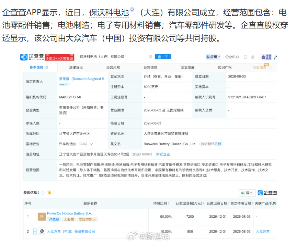297x243 pixels.
Task: Open the 大众汽车 related brand link
Action: [x=263, y=231]
